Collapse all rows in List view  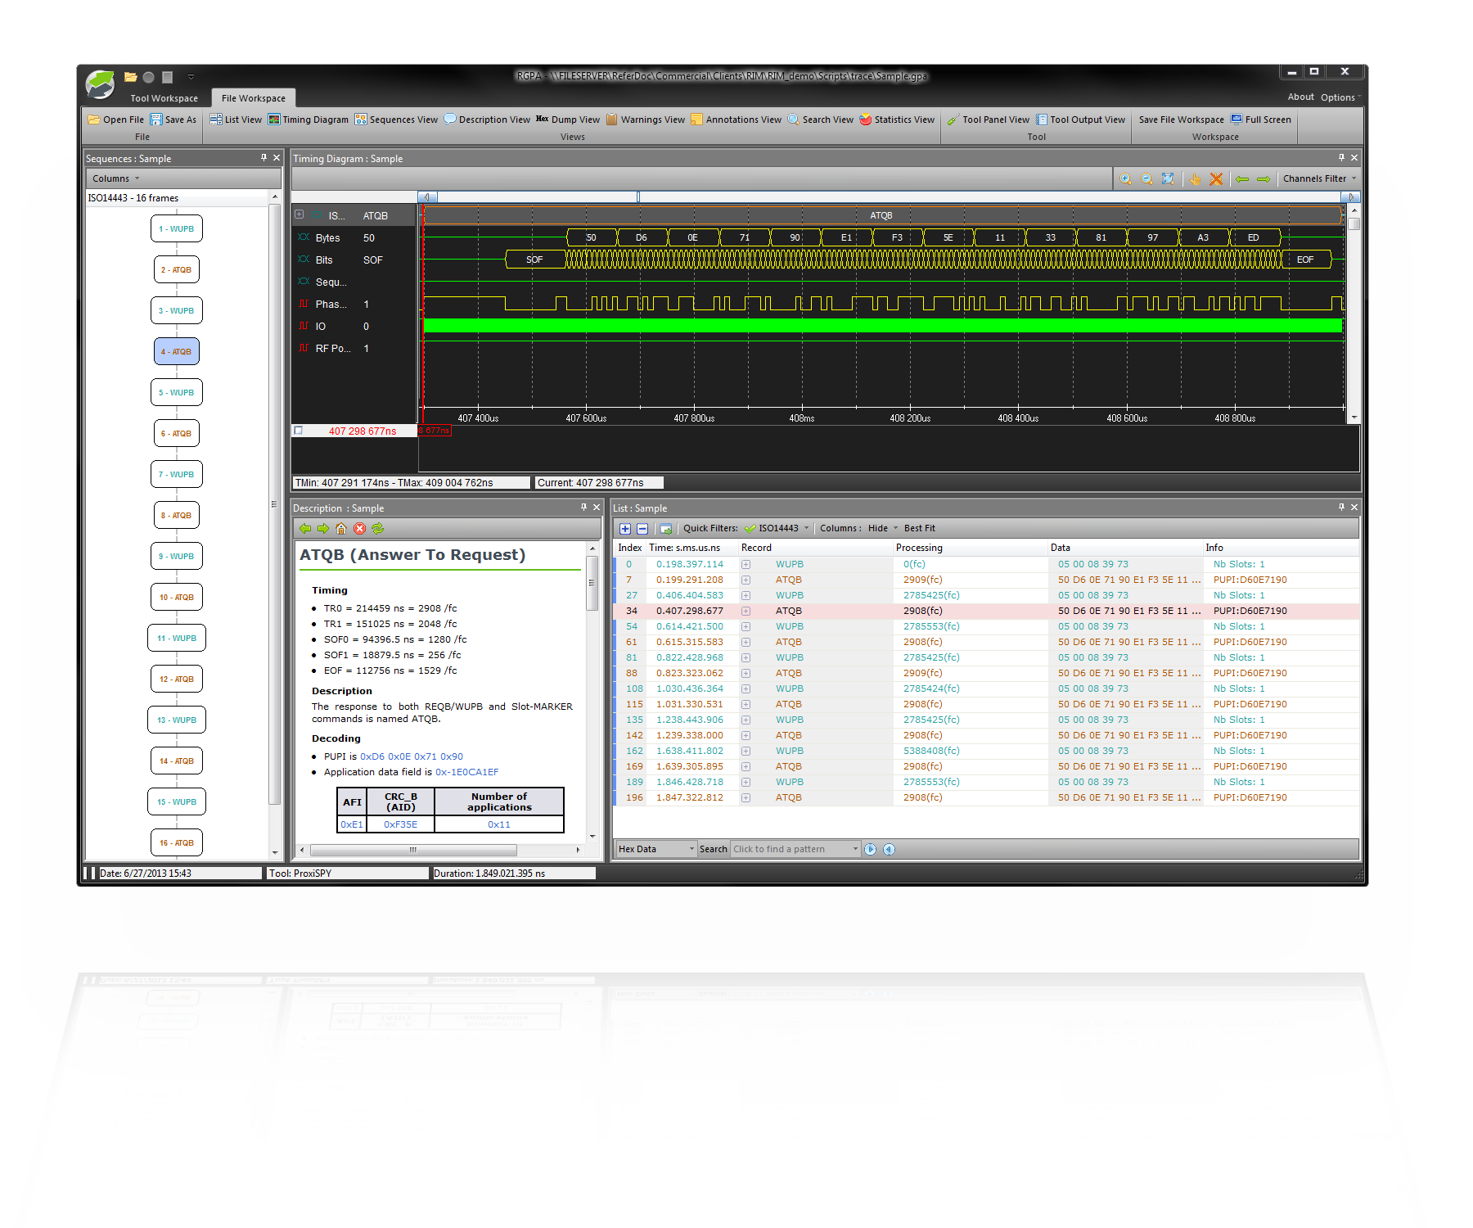point(642,529)
